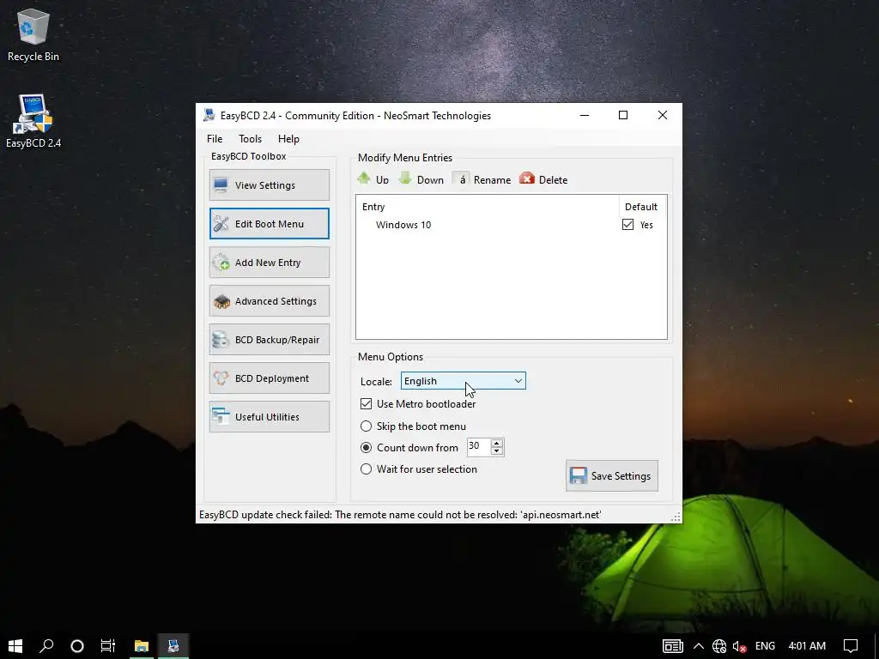Image resolution: width=879 pixels, height=659 pixels.
Task: Minimize the EasyBCD window
Action: click(x=585, y=116)
